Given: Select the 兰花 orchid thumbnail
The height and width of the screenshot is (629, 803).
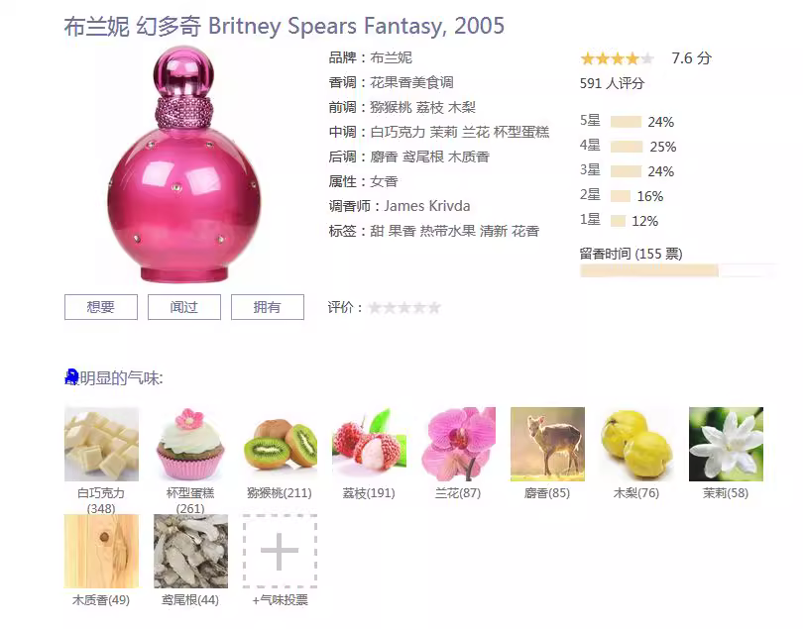Looking at the screenshot, I should pyautogui.click(x=458, y=444).
